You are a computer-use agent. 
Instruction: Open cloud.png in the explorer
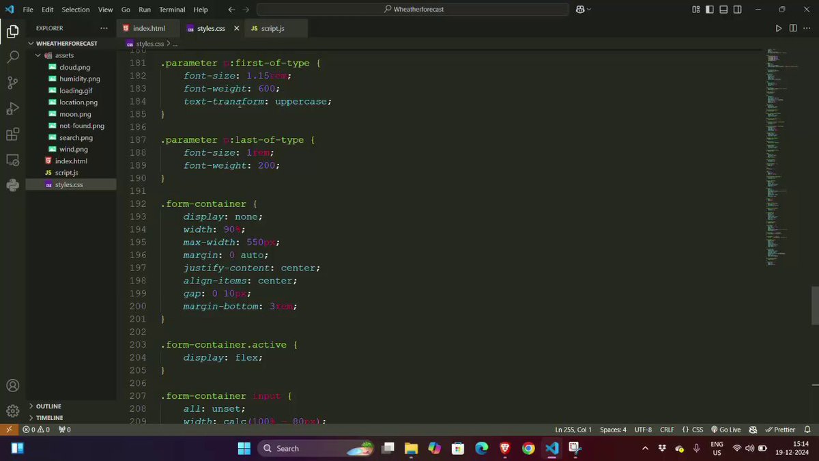point(74,67)
